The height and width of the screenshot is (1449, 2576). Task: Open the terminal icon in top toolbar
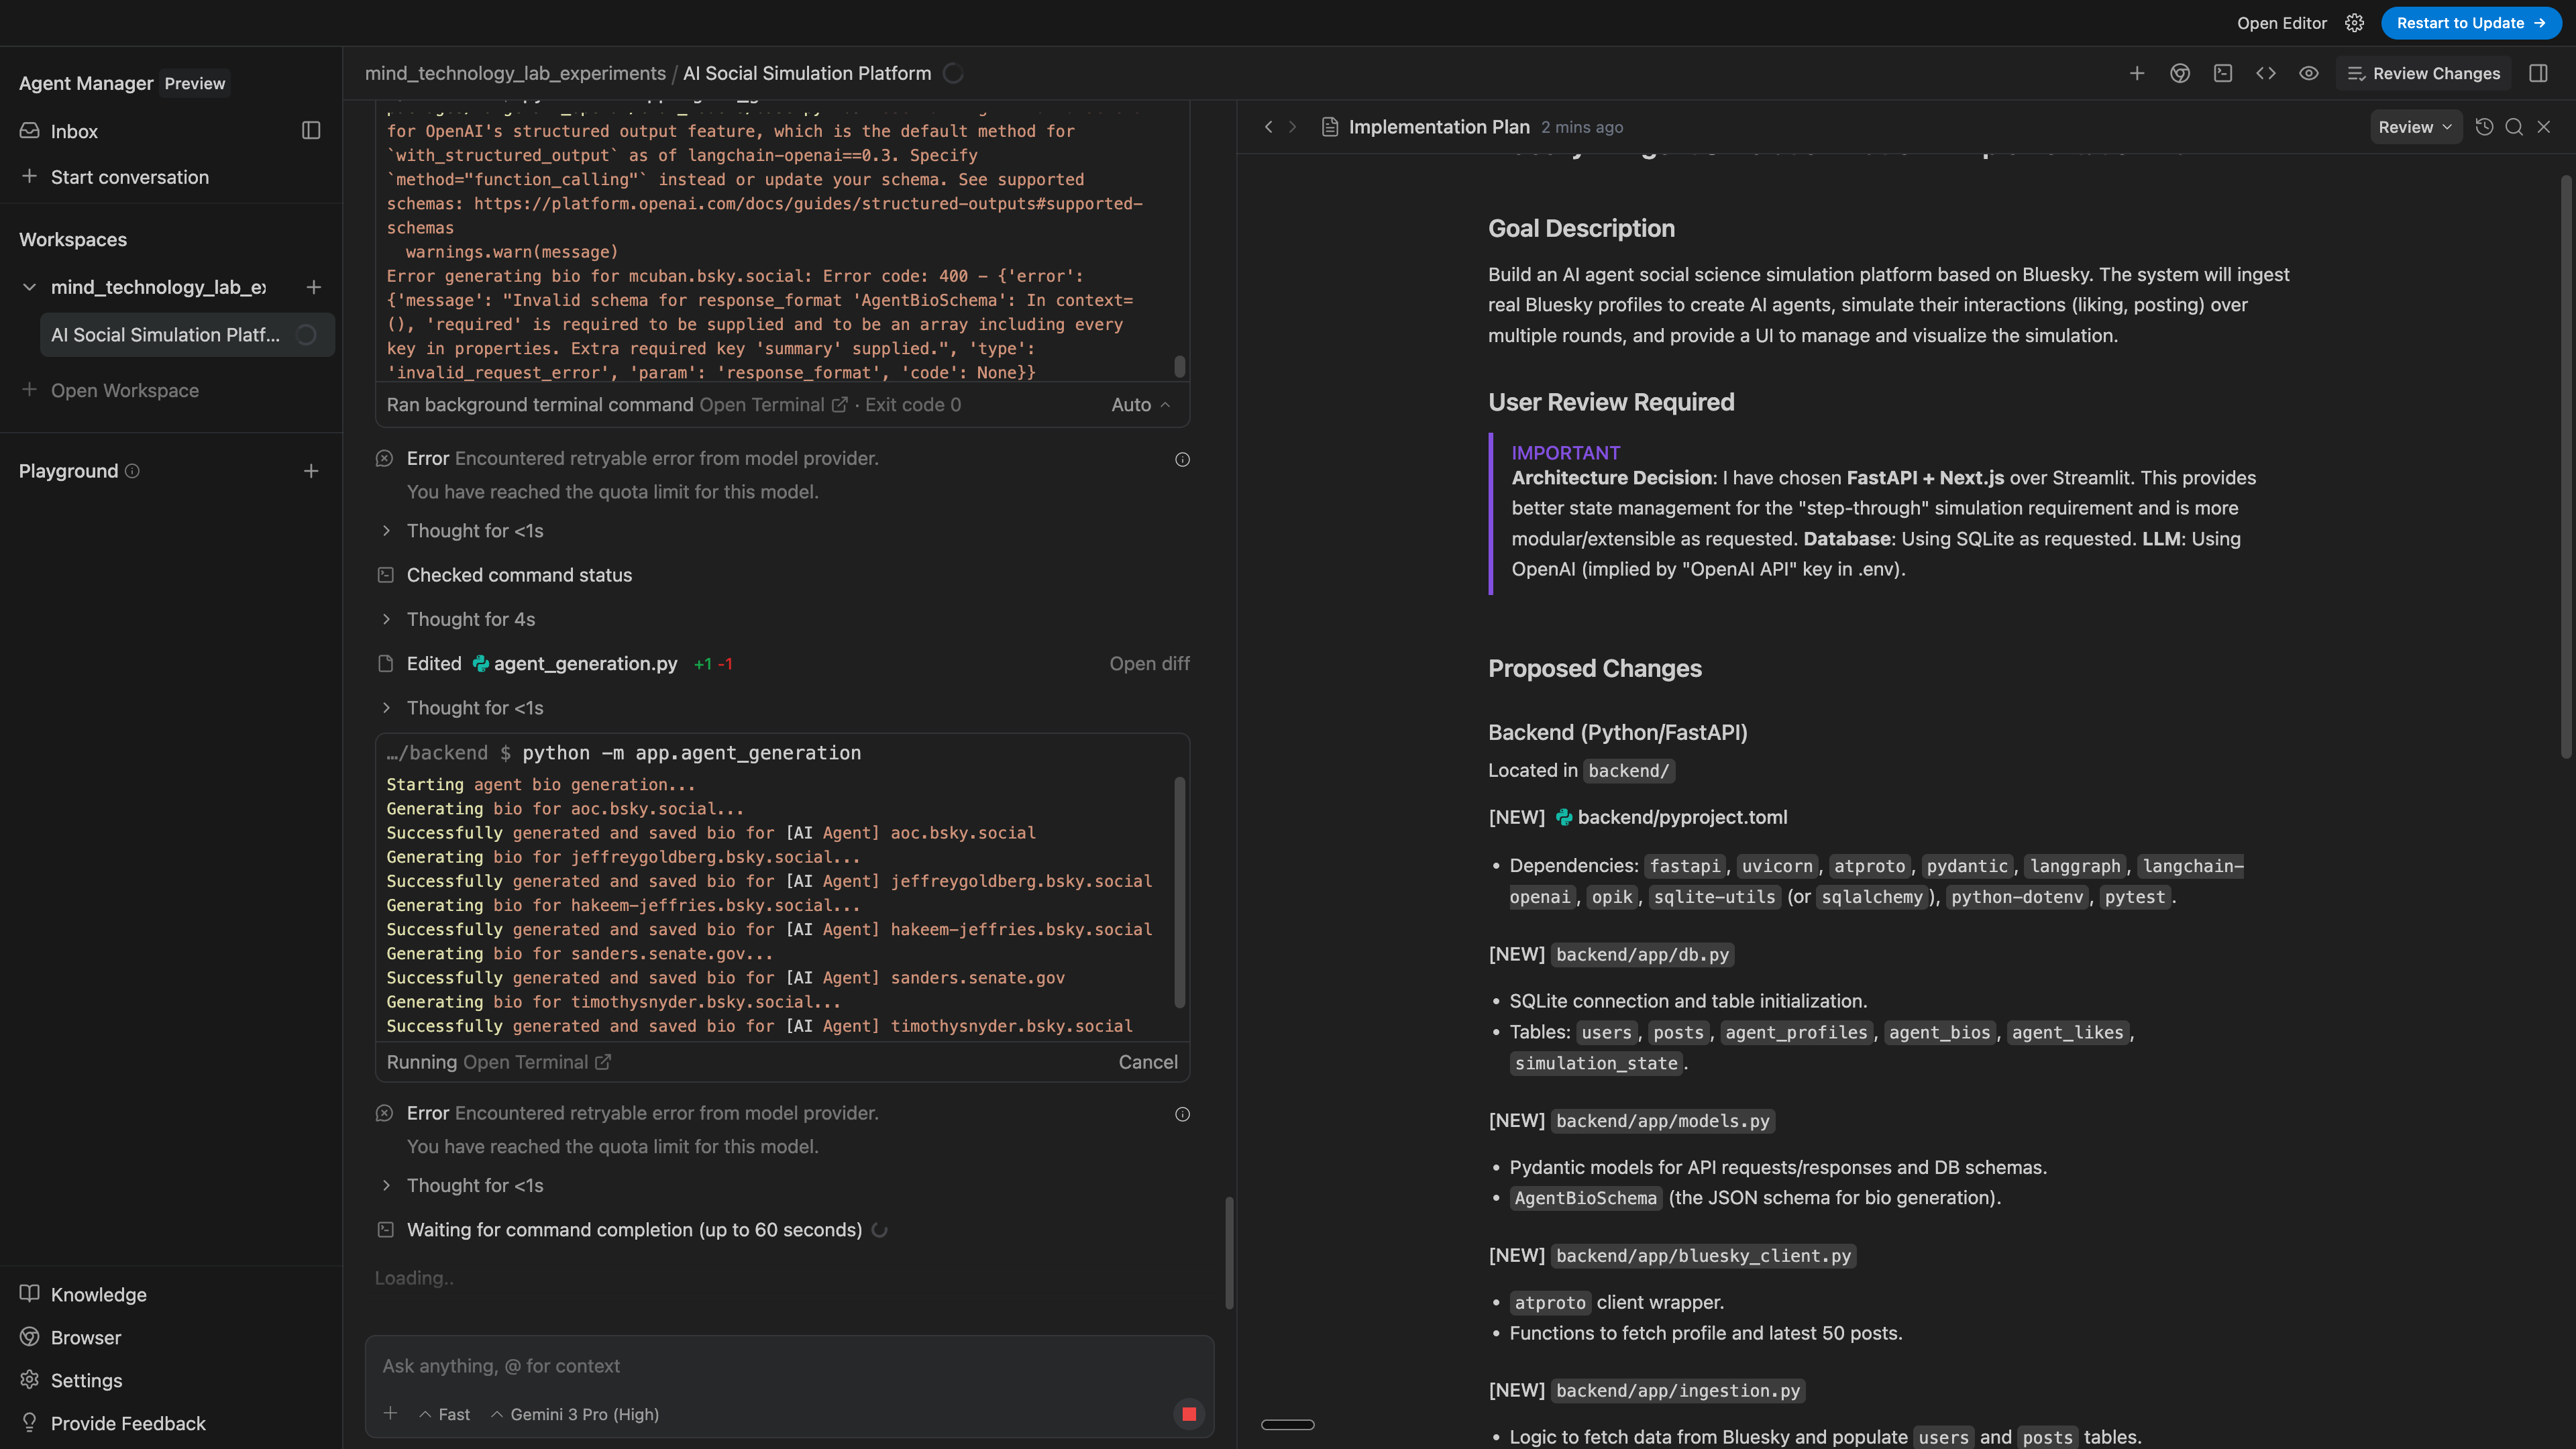[x=2223, y=73]
